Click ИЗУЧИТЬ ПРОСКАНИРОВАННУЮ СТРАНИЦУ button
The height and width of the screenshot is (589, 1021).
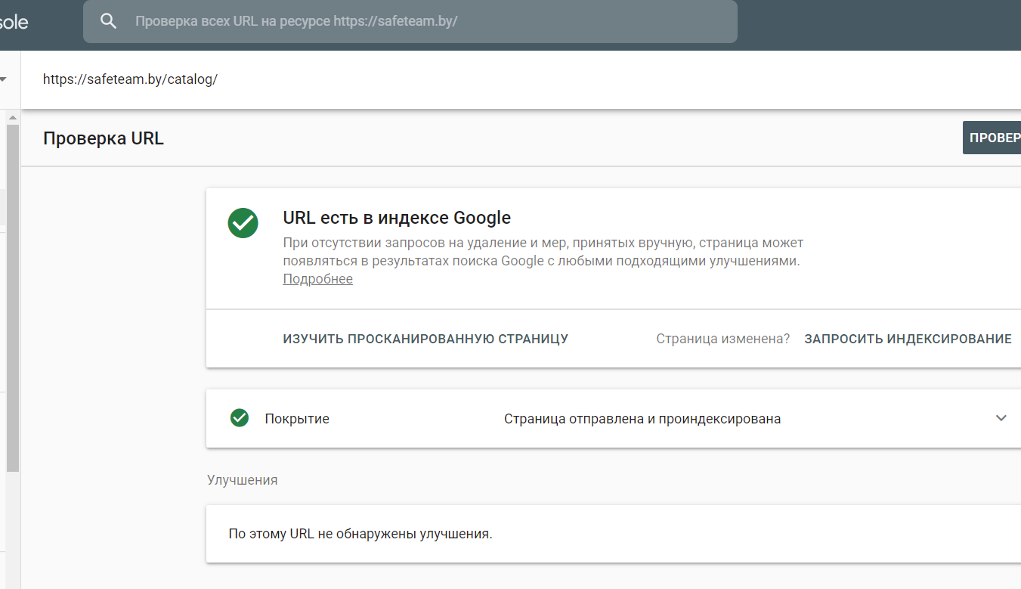425,339
